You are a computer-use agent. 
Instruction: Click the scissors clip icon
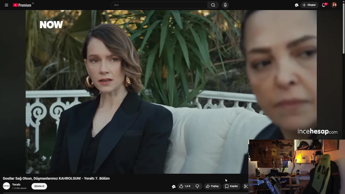tap(246, 186)
